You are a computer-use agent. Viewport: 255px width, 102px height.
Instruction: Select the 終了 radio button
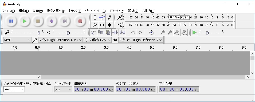click(x=117, y=84)
